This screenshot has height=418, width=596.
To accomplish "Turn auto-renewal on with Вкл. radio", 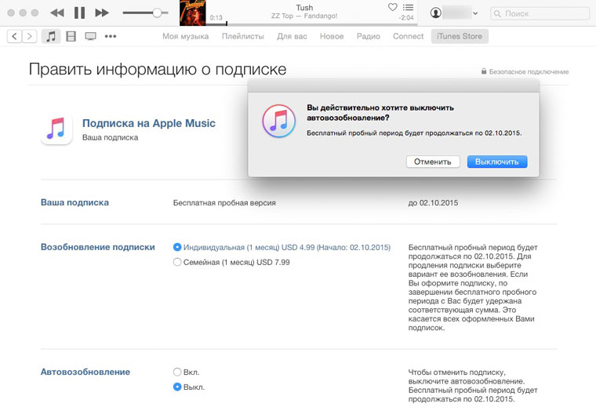I will [x=177, y=372].
